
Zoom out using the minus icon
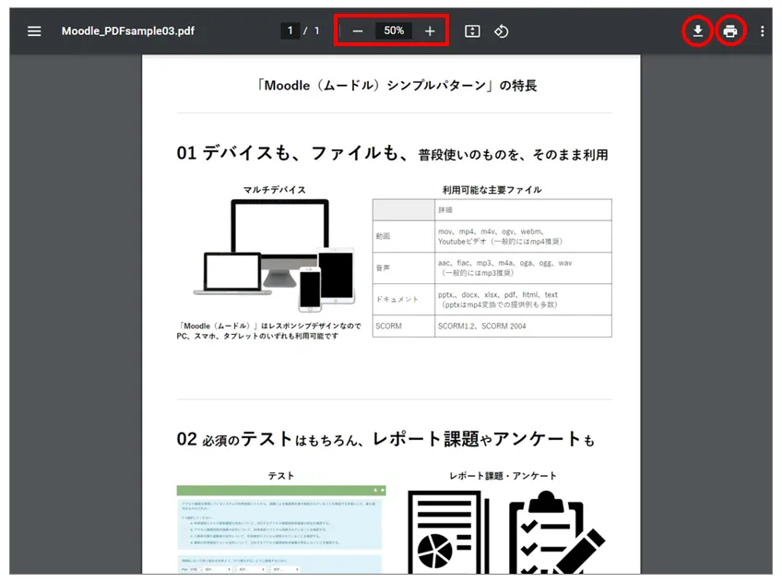(358, 30)
